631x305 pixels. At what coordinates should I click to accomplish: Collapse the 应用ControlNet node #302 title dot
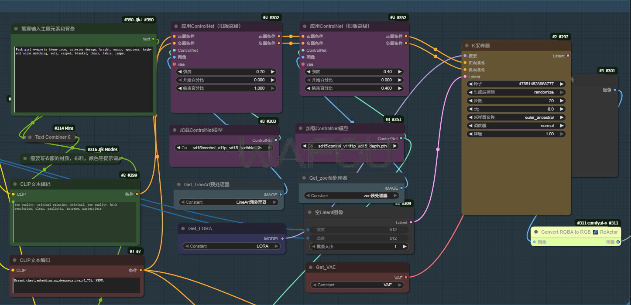[x=176, y=26]
